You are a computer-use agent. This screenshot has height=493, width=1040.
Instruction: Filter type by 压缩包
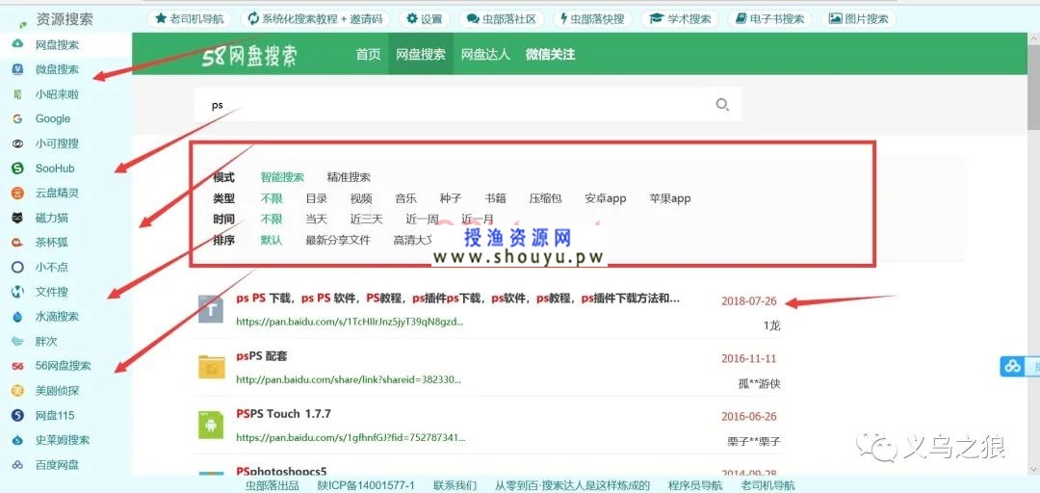point(545,198)
